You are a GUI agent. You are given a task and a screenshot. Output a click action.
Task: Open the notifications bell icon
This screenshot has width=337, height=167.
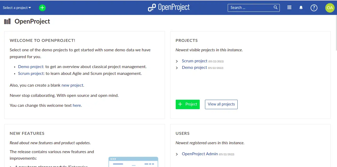tap(301, 8)
